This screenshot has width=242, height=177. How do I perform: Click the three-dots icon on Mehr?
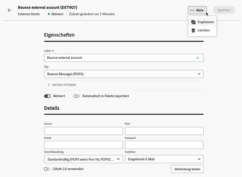[x=192, y=10]
